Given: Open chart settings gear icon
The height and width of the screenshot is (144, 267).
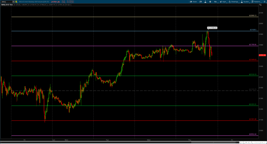Looking at the screenshot, I should tap(210, 2).
